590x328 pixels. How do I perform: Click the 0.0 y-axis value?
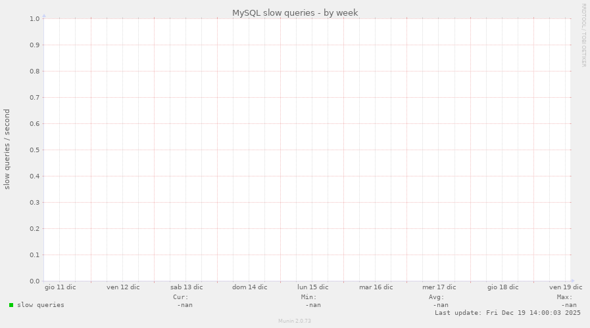click(35, 281)
